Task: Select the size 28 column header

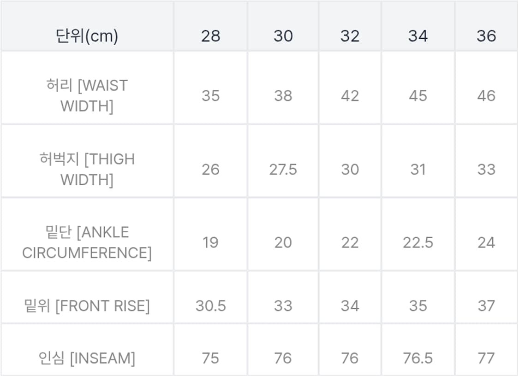Action: (x=210, y=36)
